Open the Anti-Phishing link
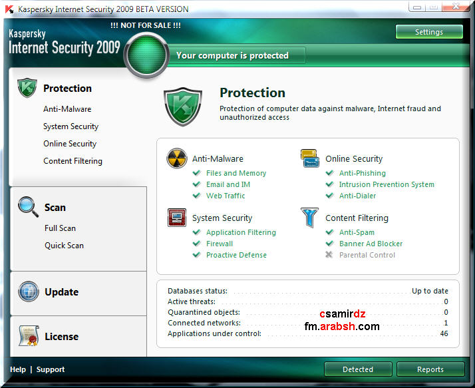This screenshot has height=388, width=475. (x=363, y=173)
